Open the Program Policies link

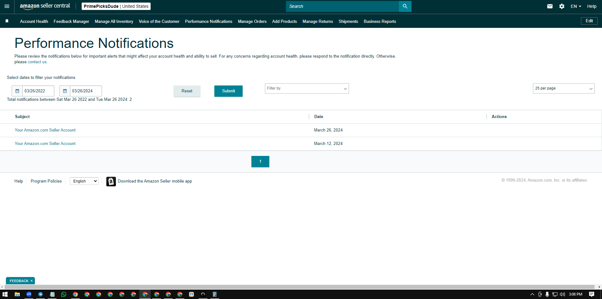[46, 181]
